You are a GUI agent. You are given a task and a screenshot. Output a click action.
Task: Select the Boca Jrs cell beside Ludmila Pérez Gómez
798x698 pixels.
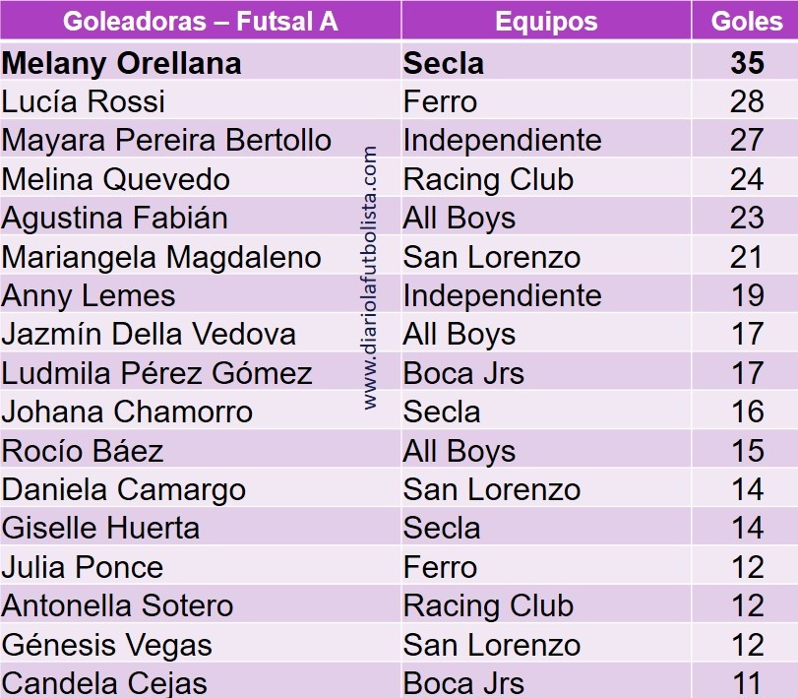pos(463,373)
